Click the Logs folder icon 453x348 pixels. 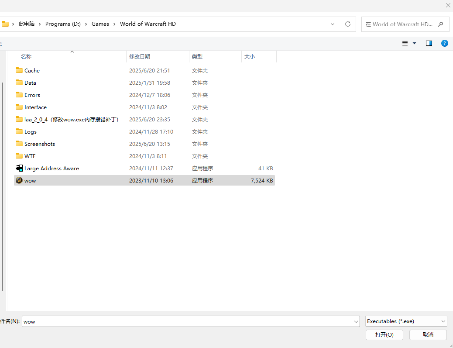point(19,131)
